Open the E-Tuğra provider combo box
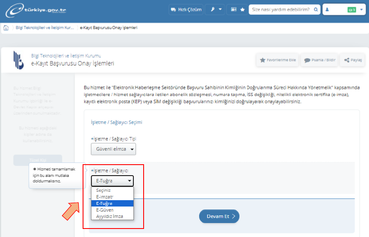This screenshot has width=369, height=237. [112, 181]
